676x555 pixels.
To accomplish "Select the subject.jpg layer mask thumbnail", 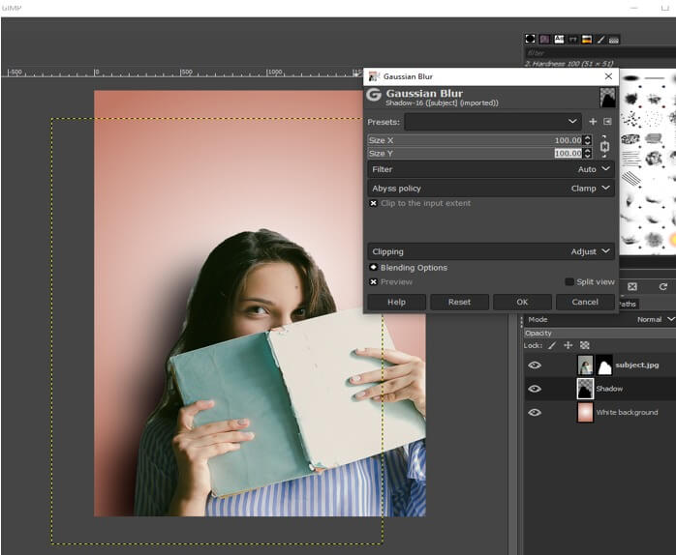I will click(x=603, y=365).
